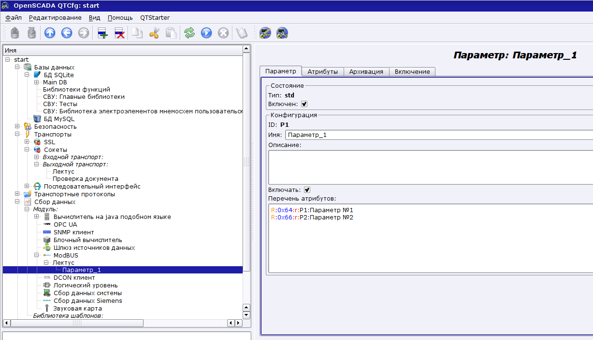The width and height of the screenshot is (593, 340).
Task: Click the Up navigation arrow icon
Action: click(50, 33)
